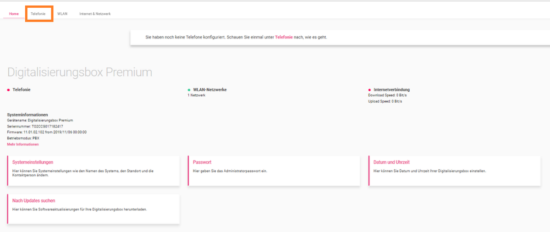Switch to the Telefonie tab
This screenshot has width=550, height=232.
[38, 14]
